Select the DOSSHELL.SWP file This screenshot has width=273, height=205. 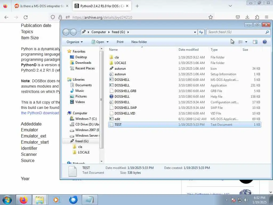point(184,108)
